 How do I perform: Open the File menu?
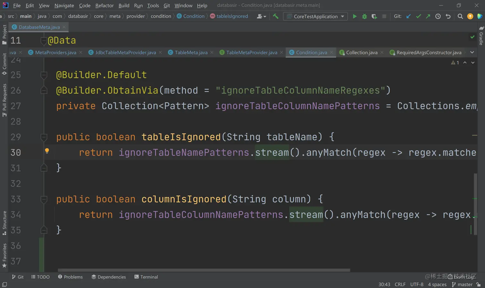point(17,5)
